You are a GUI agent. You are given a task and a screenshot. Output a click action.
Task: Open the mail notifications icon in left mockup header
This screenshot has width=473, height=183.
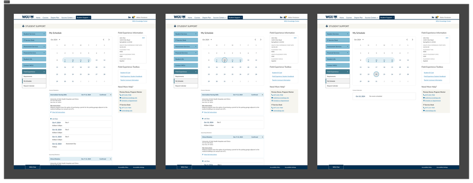[133, 17]
